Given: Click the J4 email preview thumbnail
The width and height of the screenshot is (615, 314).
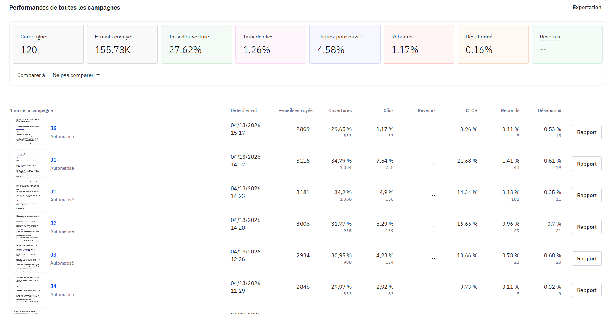Looking at the screenshot, I should 28,290.
